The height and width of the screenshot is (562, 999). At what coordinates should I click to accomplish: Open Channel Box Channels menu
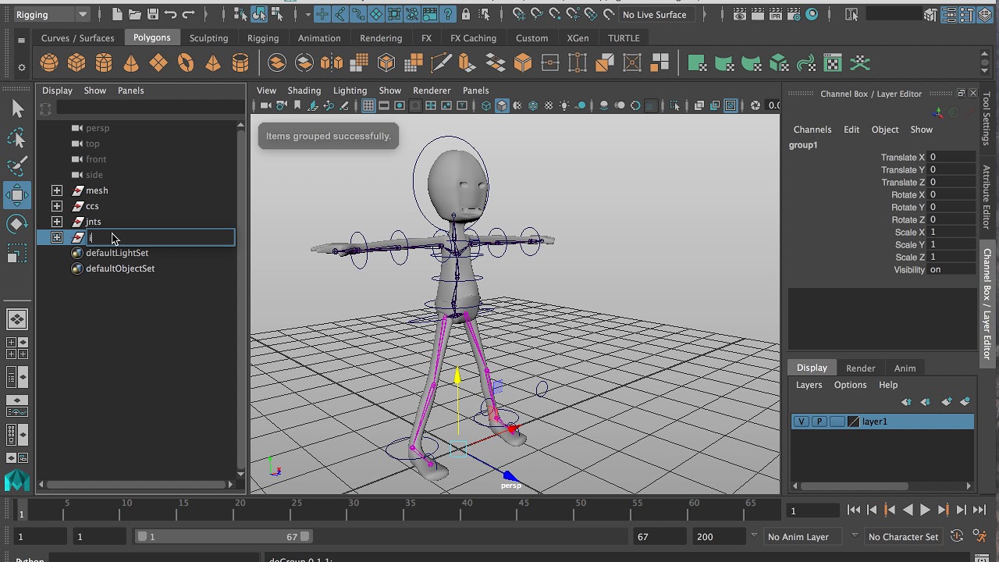812,130
